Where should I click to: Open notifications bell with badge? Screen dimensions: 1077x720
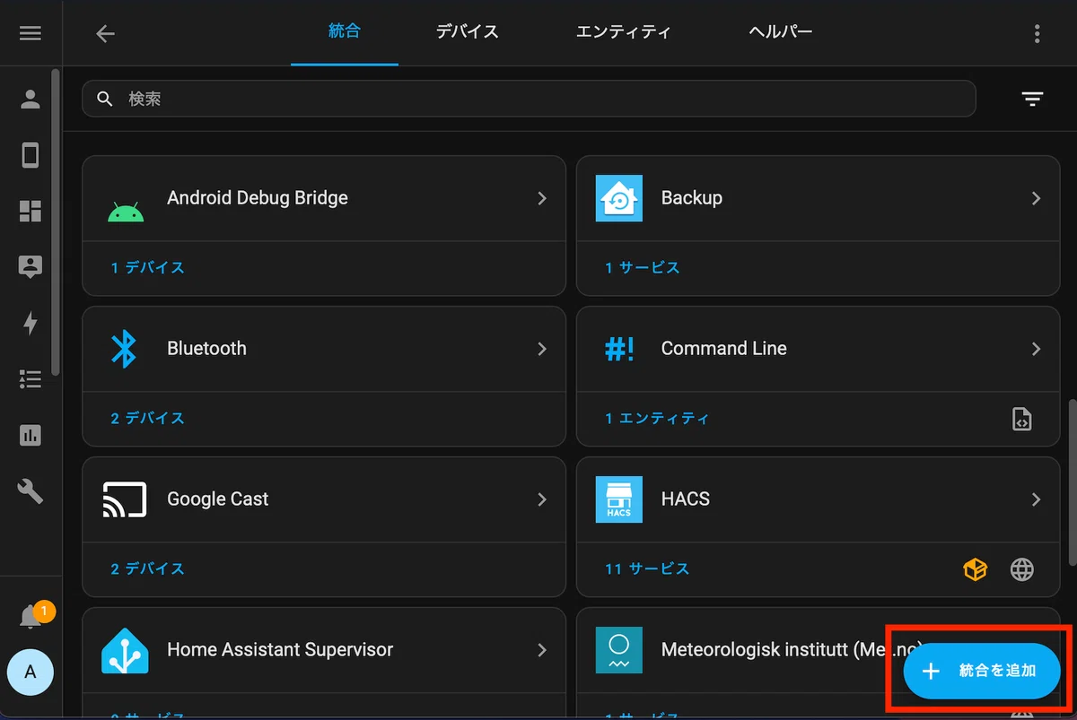pos(31,617)
